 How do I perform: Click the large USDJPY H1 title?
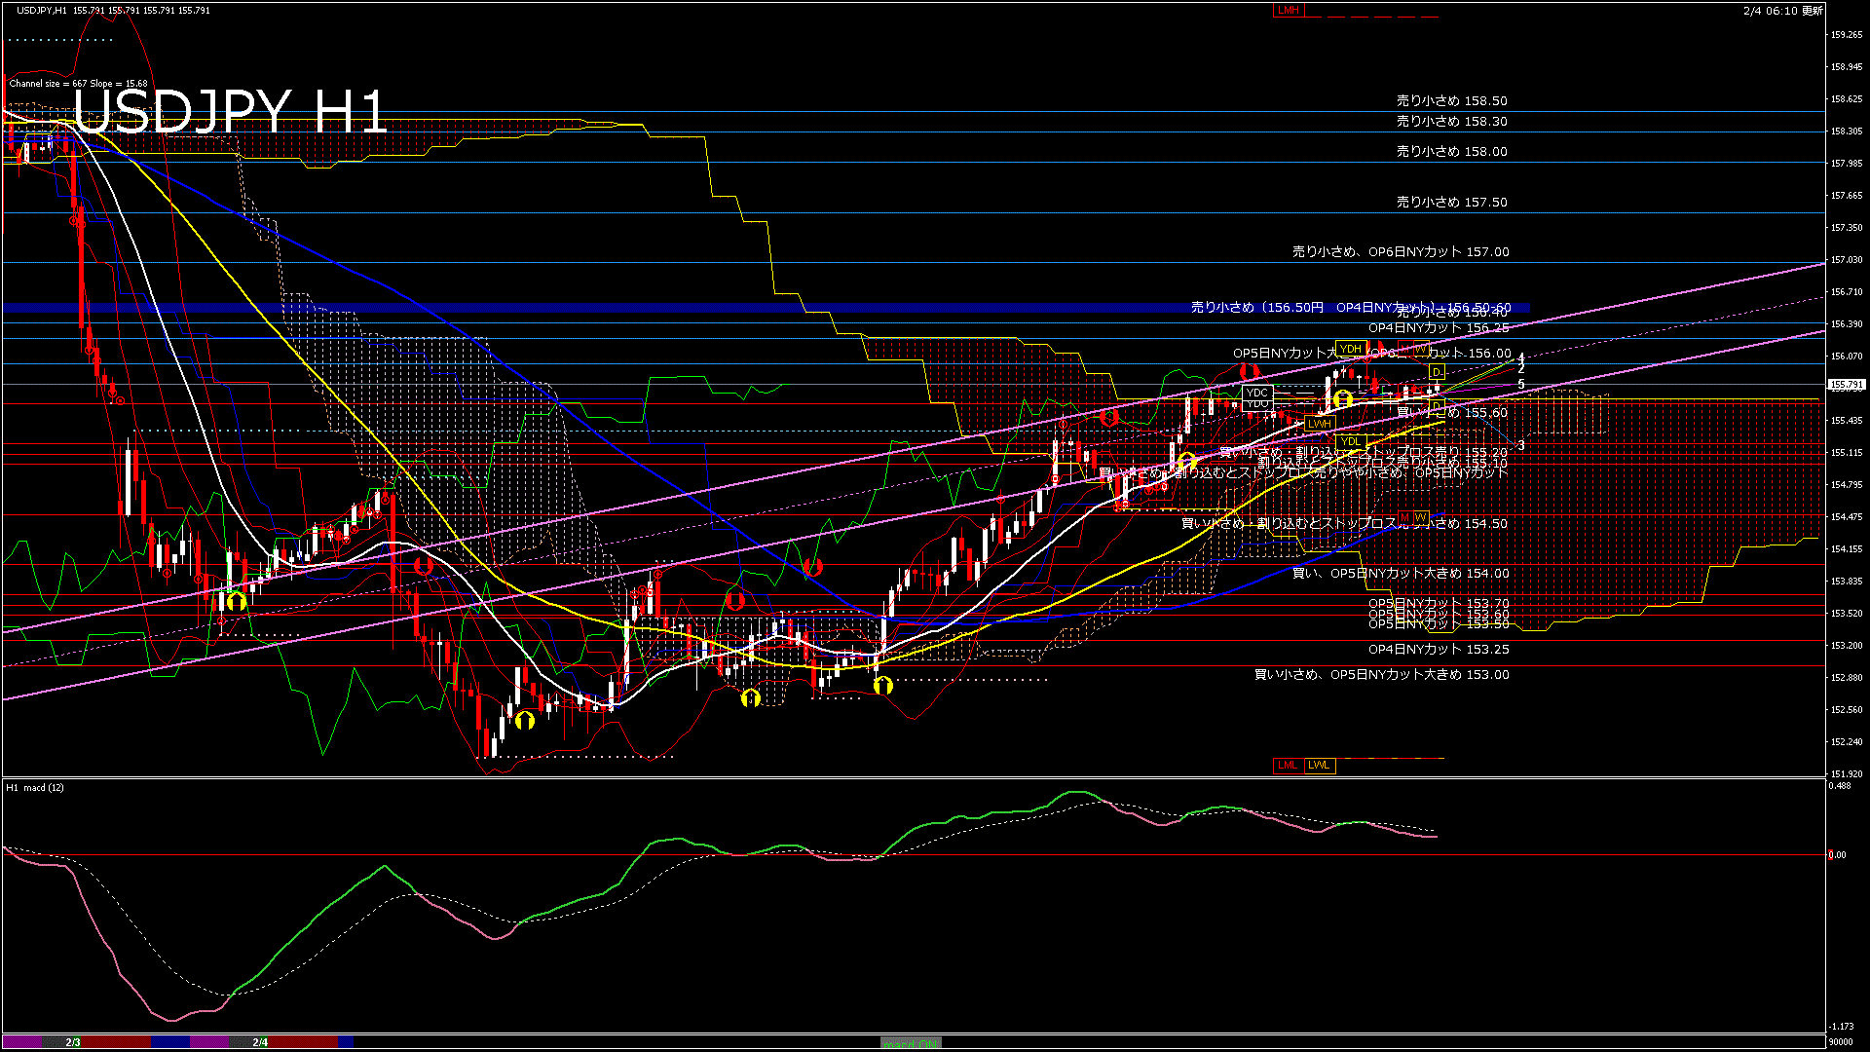(x=231, y=110)
